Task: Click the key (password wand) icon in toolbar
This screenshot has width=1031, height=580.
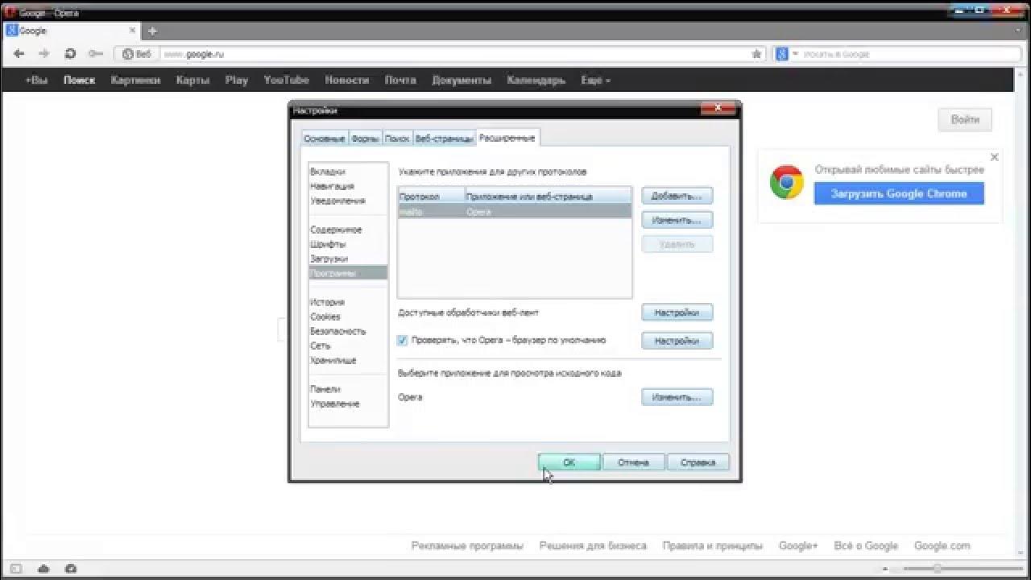Action: point(96,54)
